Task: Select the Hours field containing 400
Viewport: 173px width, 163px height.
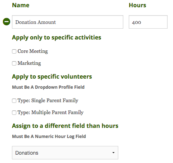Action: (148, 22)
